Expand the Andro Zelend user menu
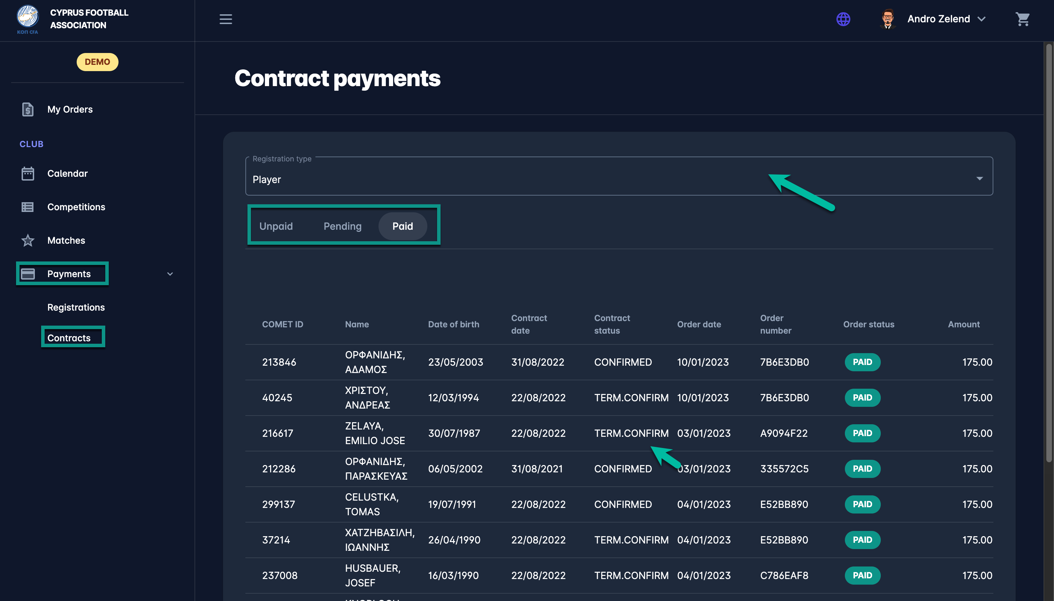The height and width of the screenshot is (601, 1054). click(x=982, y=19)
